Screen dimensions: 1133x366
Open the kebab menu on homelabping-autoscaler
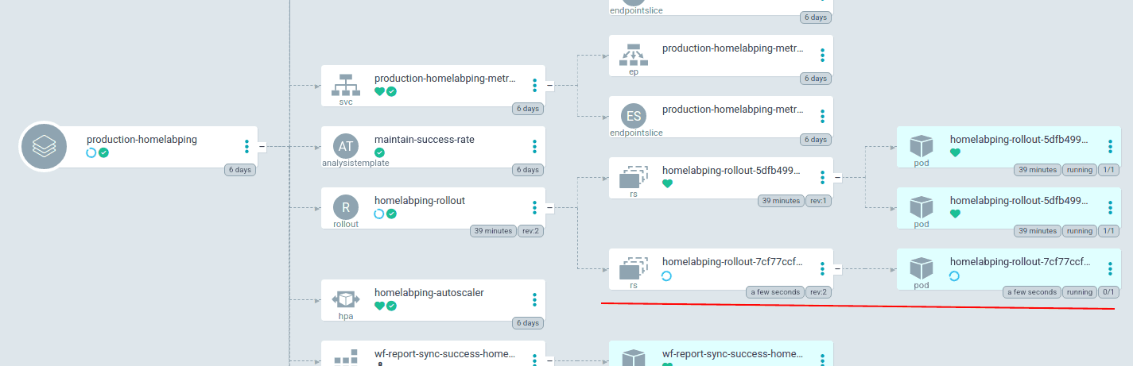click(534, 299)
